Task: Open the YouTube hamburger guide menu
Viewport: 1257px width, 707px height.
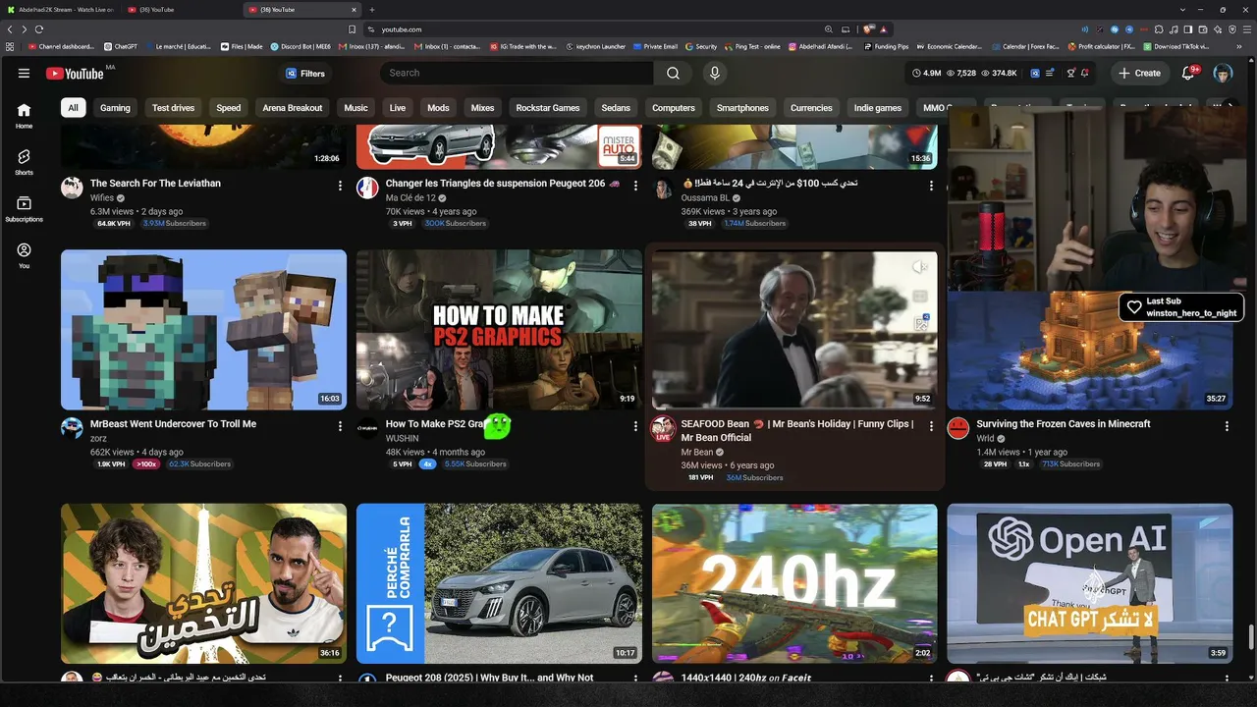Action: (x=24, y=73)
